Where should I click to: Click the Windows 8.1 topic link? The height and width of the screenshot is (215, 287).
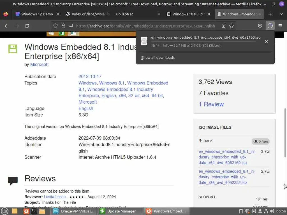pyautogui.click(x=112, y=83)
